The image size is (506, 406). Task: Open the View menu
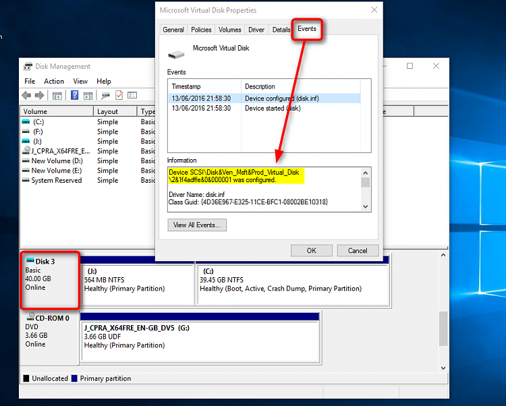[80, 81]
